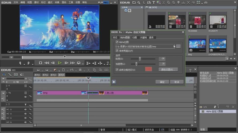238x133 pixels.
Task: Step to the next frame
Action: click(66, 63)
